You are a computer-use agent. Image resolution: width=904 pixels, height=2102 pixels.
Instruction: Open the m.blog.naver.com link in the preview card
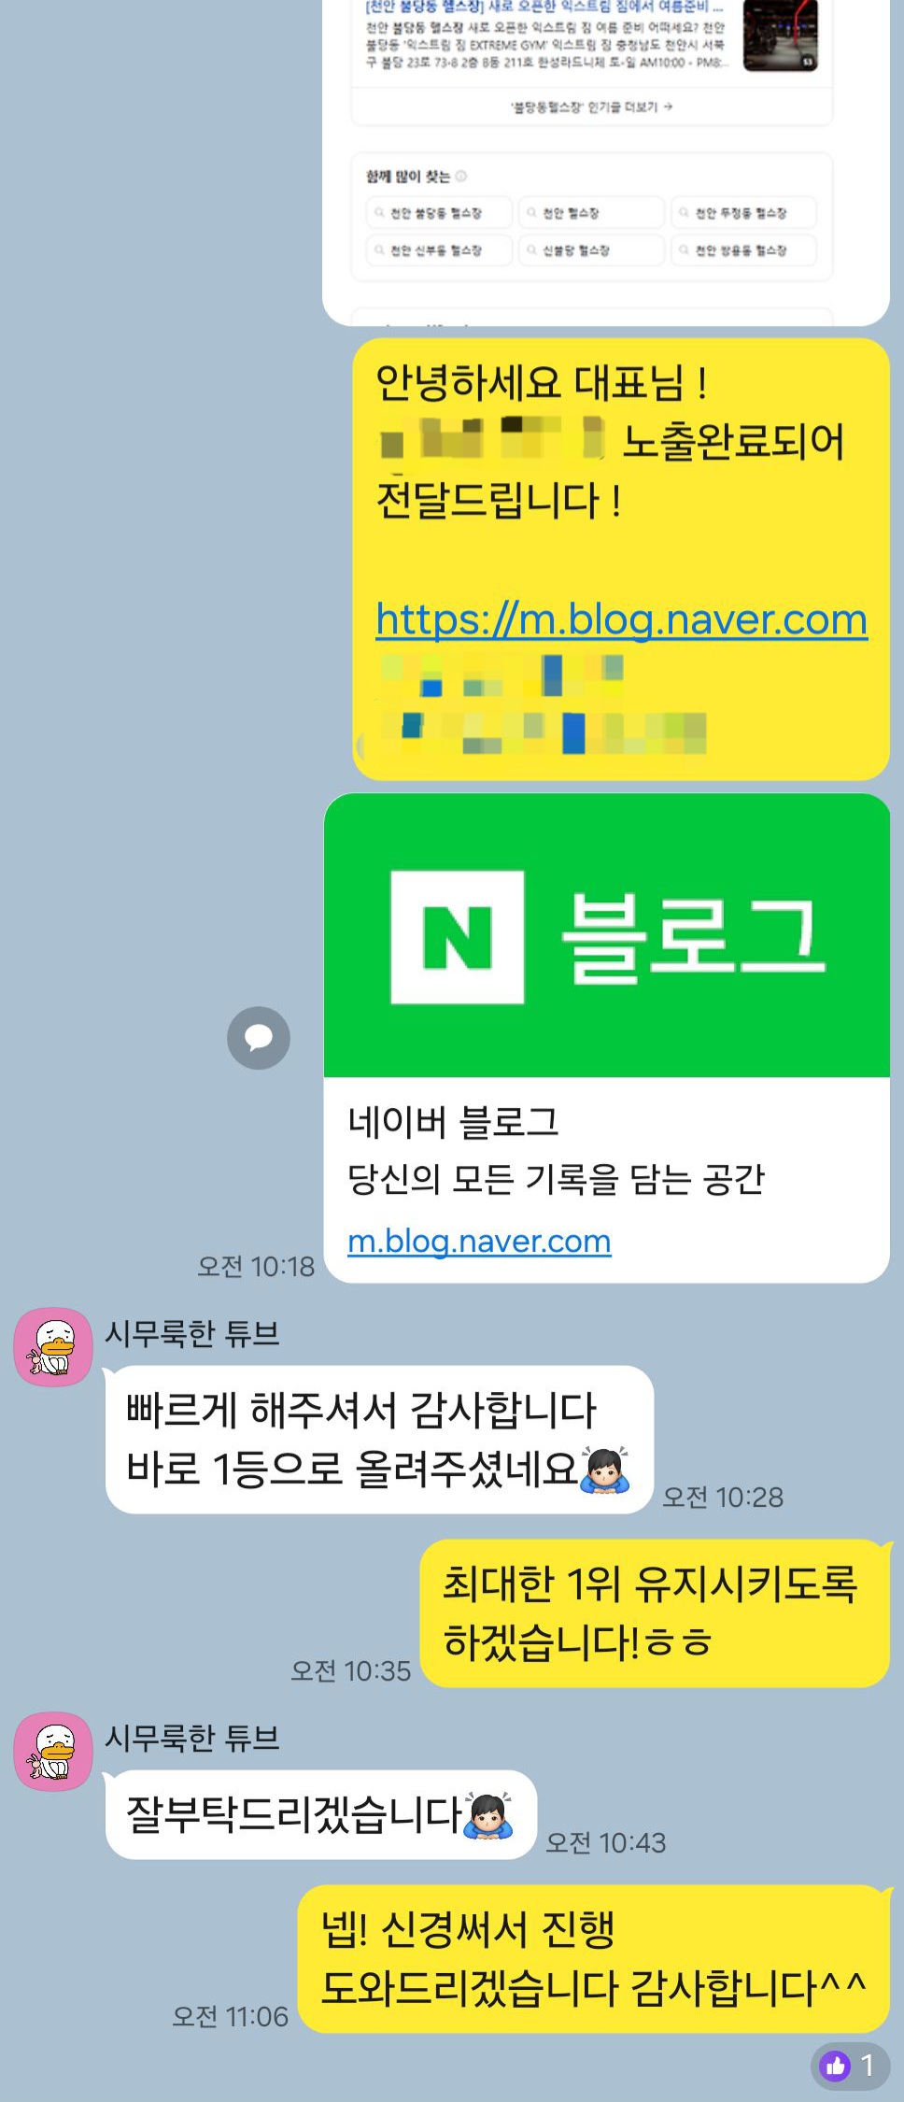pyautogui.click(x=479, y=1241)
